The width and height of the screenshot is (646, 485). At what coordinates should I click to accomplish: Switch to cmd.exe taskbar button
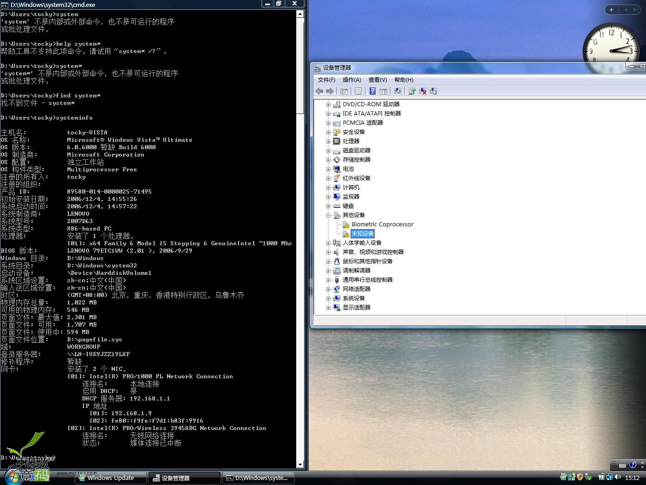(x=257, y=478)
